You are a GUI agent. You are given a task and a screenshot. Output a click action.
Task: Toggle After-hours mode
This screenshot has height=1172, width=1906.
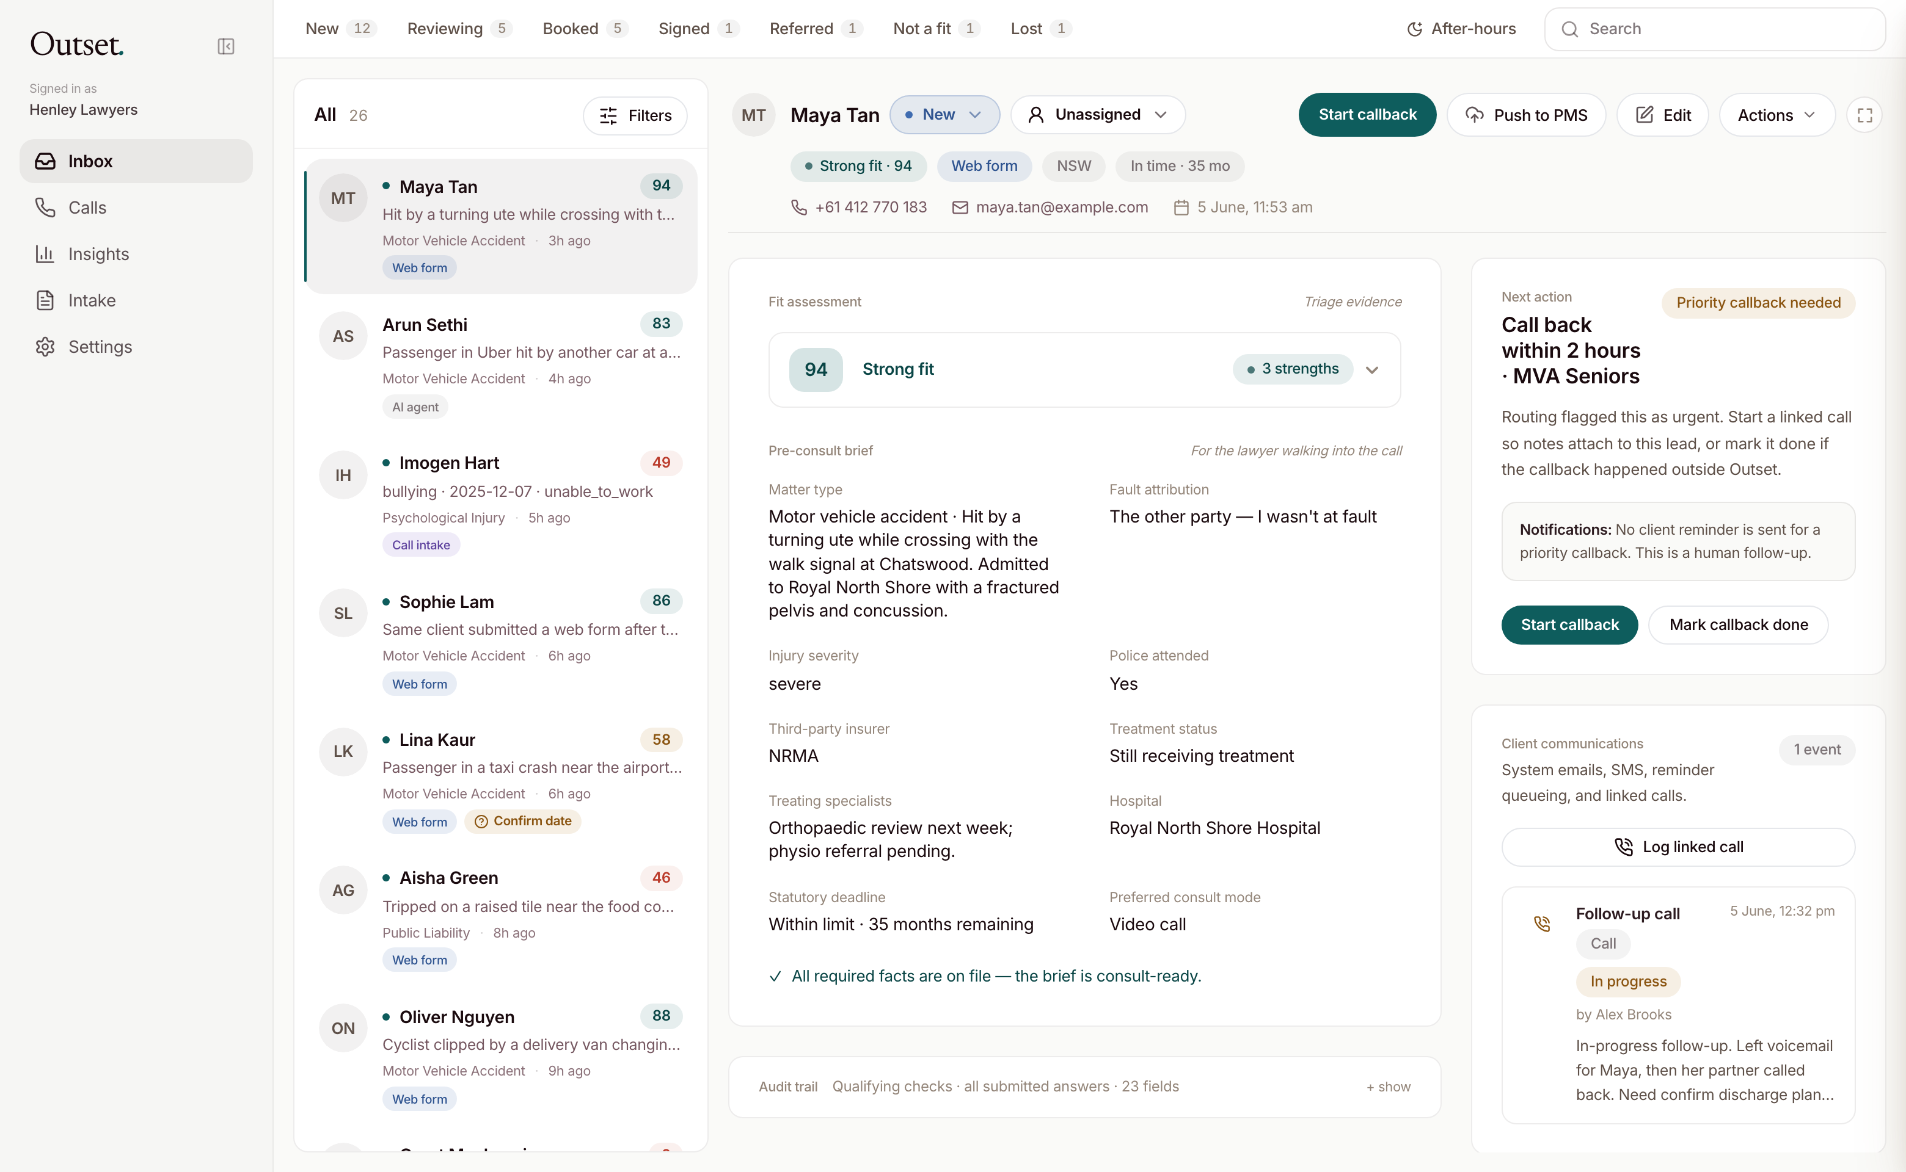(x=1461, y=29)
